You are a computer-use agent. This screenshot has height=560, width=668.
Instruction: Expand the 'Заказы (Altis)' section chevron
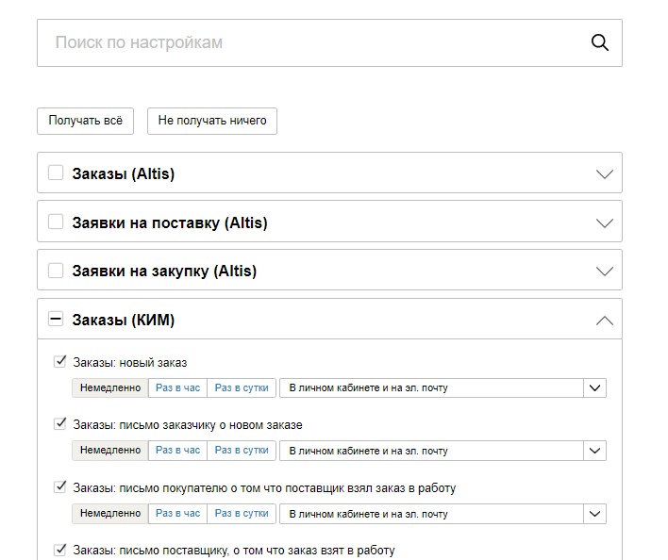(605, 174)
